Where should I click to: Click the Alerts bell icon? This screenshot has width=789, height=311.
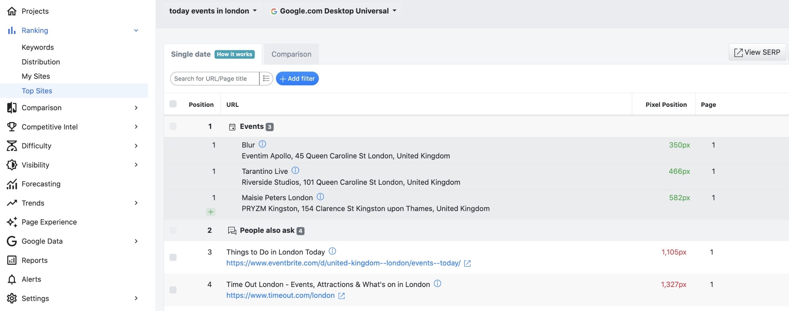(x=12, y=279)
